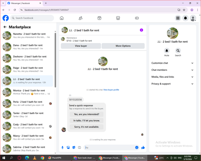Open the Gaming icon in top navigation

[137, 18]
